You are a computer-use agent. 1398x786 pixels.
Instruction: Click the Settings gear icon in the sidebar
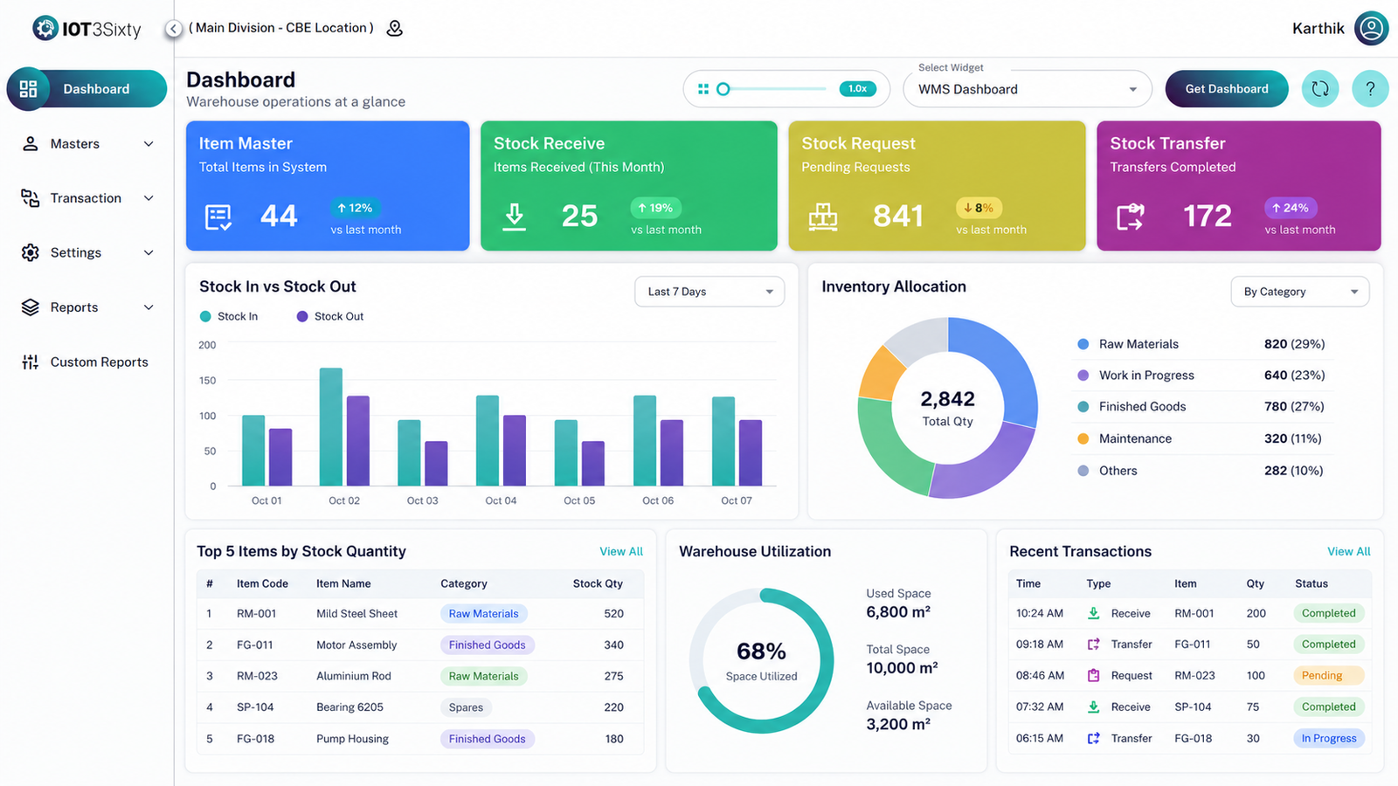point(31,252)
